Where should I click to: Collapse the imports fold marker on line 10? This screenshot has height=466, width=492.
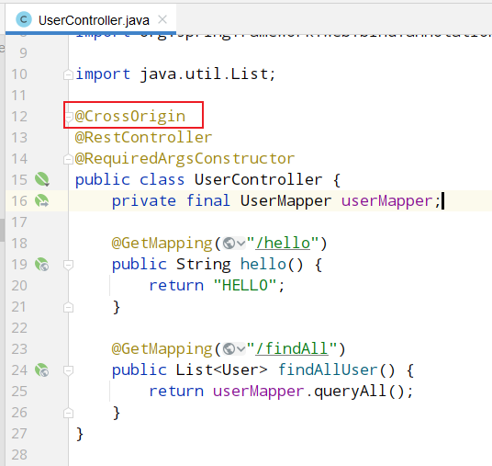68,74
